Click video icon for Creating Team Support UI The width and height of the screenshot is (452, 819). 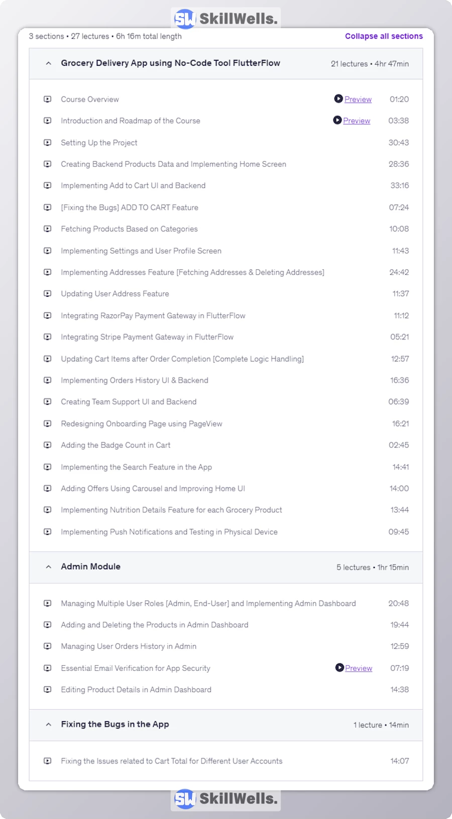pos(48,402)
